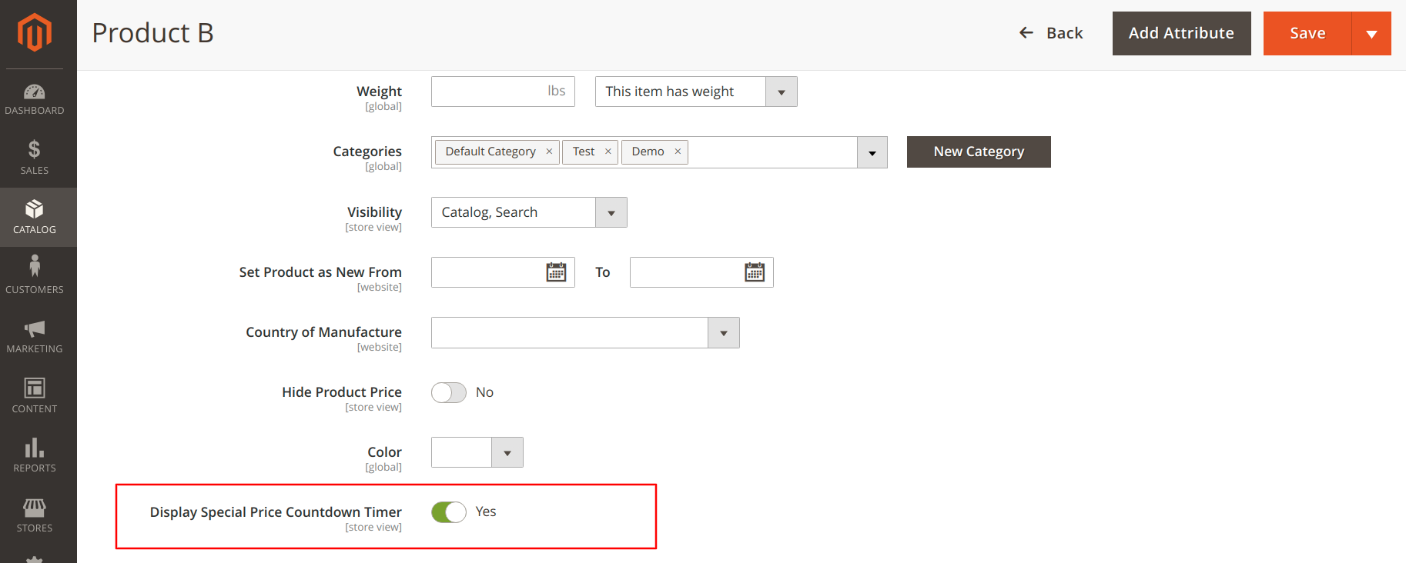Open calendar for New From date
The height and width of the screenshot is (563, 1406).
pyautogui.click(x=556, y=272)
